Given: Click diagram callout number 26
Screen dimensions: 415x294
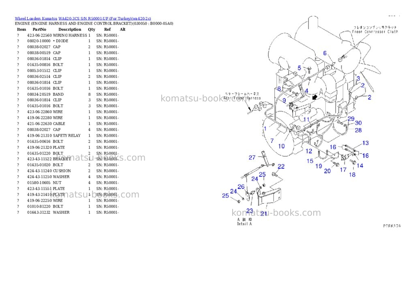Looking at the screenshot, I should coord(241,187).
